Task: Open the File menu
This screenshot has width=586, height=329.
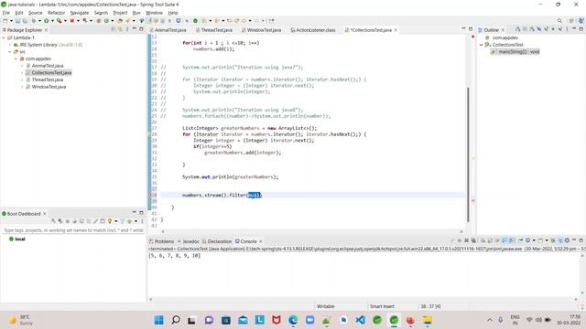Action: point(6,13)
